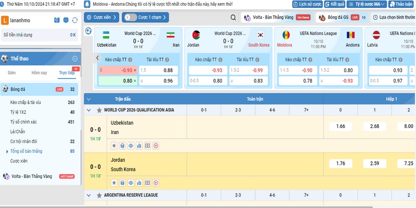Click the blue Cược xiên button
The image size is (416, 208).
point(101,17)
